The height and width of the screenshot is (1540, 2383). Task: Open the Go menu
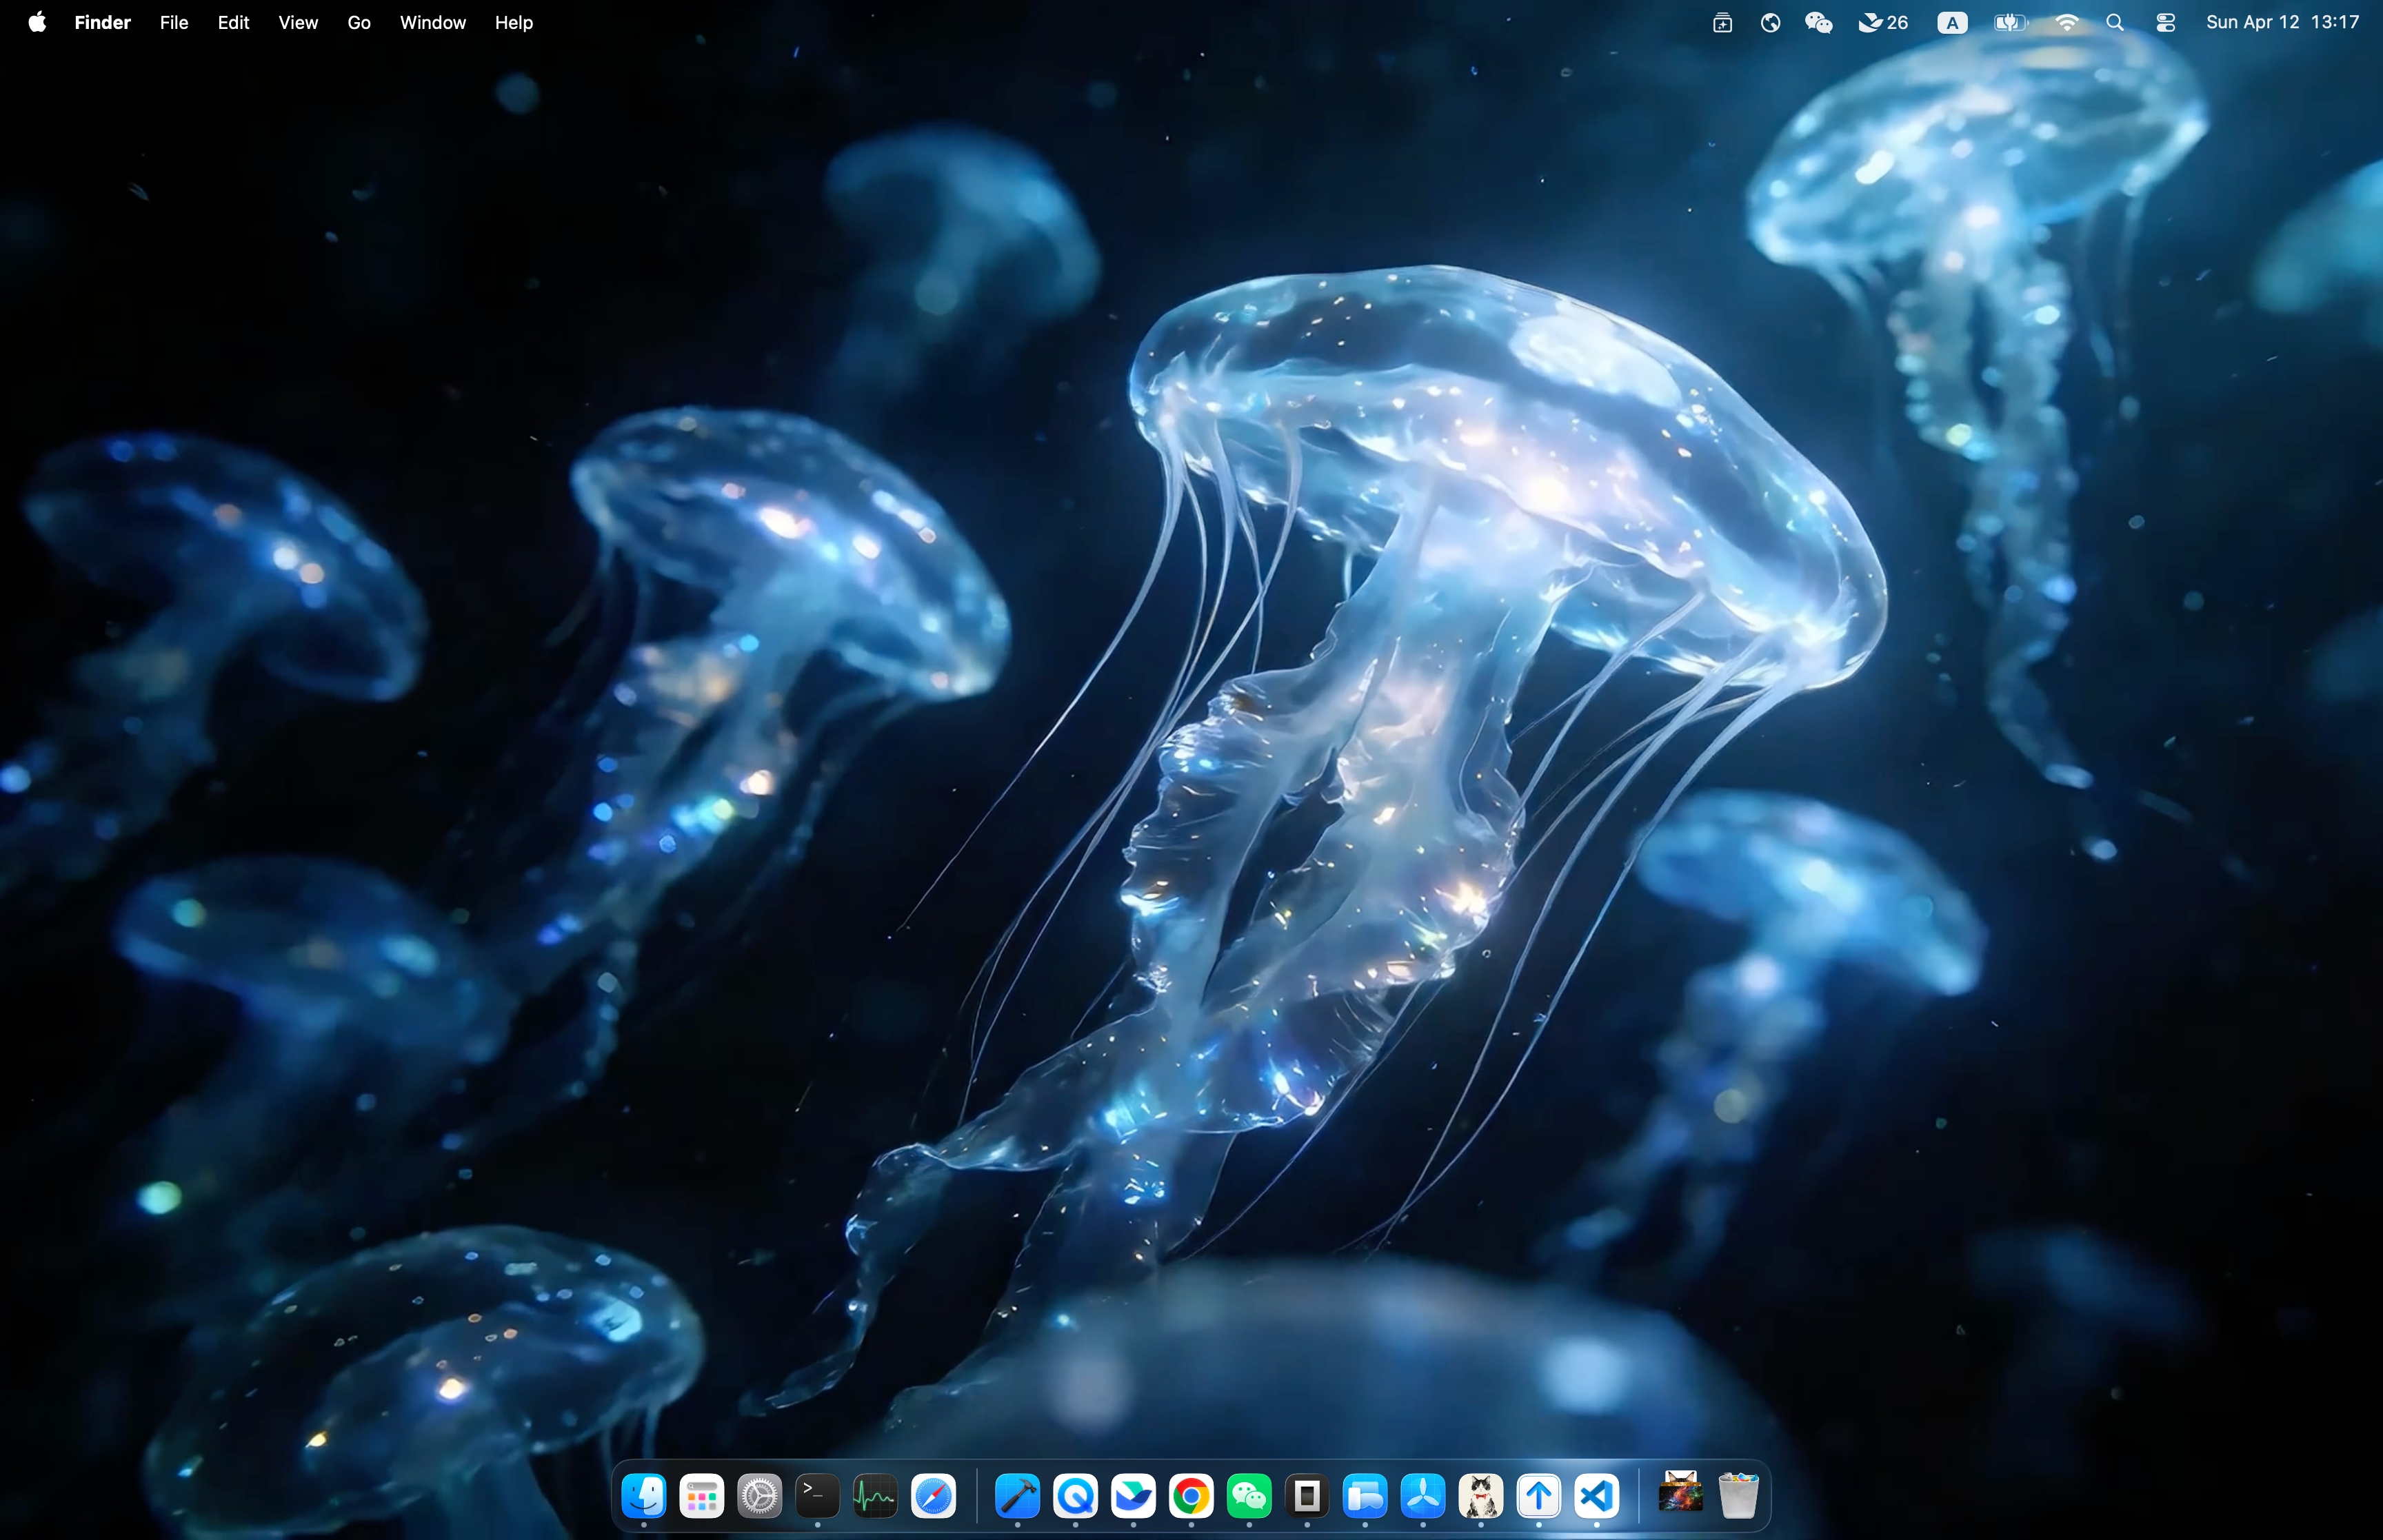[359, 22]
